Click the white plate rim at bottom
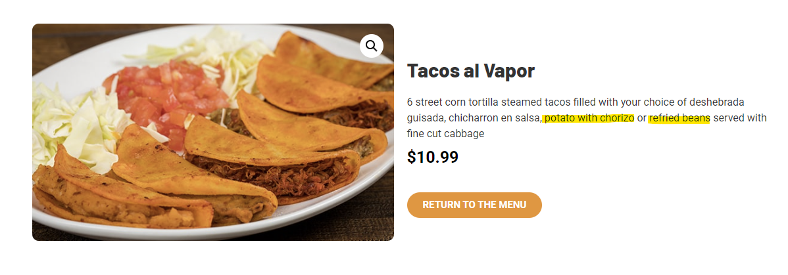The image size is (788, 275). coord(211,232)
